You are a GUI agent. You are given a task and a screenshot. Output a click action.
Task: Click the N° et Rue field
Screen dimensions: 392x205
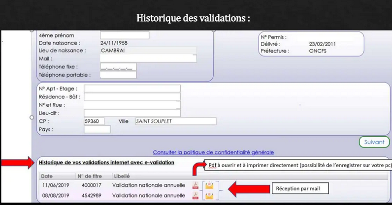pyautogui.click(x=132, y=105)
